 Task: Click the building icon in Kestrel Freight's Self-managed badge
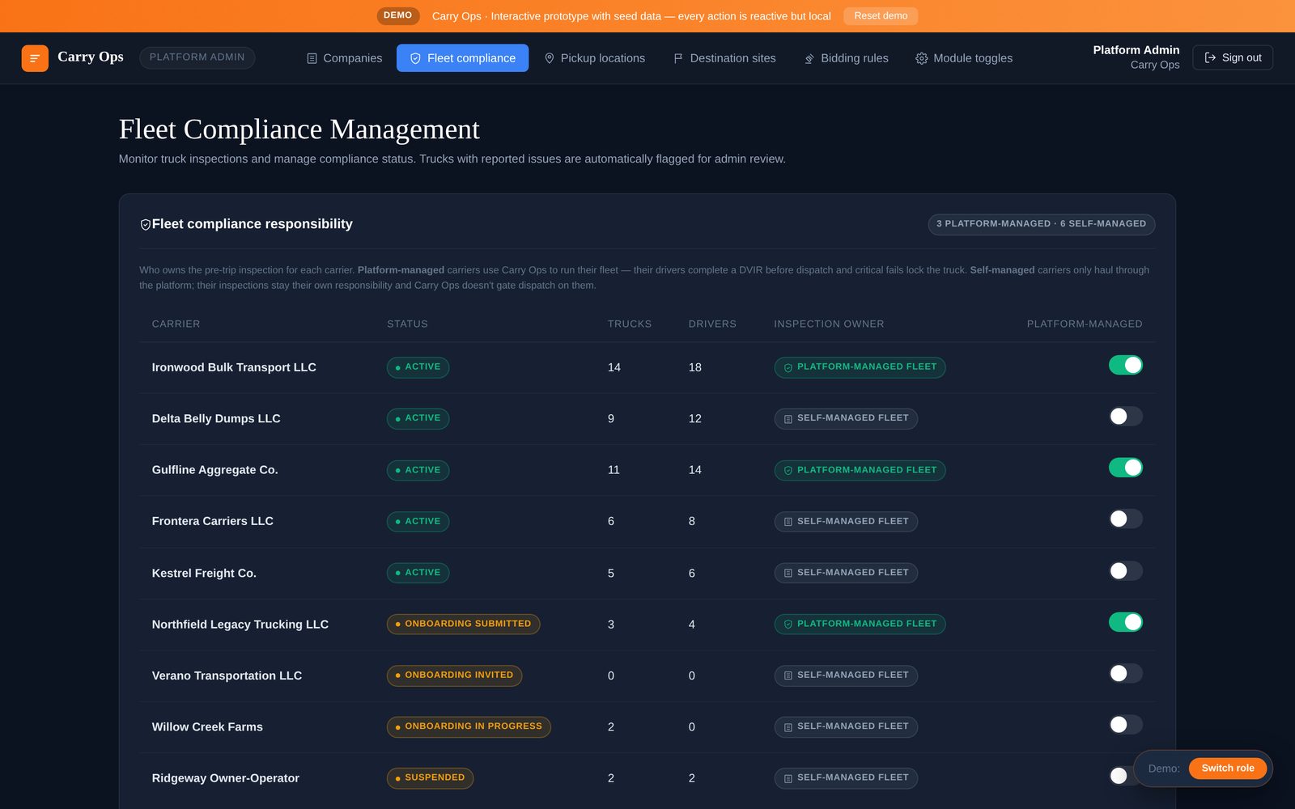(x=788, y=573)
